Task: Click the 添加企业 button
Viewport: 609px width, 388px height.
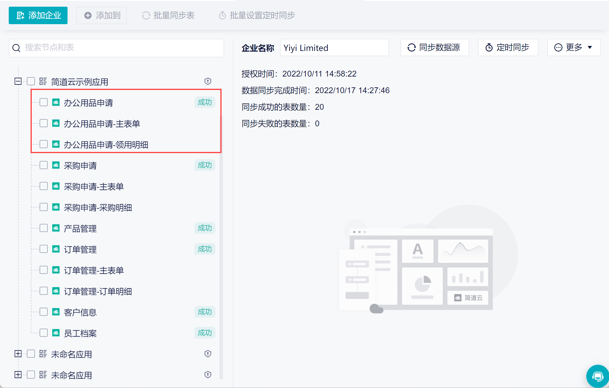Action: click(38, 15)
